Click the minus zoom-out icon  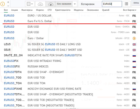click(x=8, y=6)
